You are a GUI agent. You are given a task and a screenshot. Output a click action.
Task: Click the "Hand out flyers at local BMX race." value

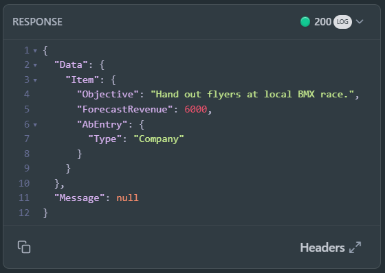coord(252,95)
